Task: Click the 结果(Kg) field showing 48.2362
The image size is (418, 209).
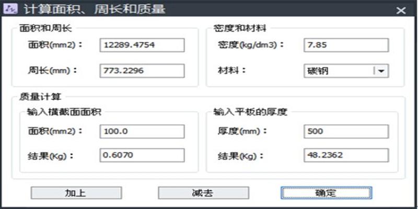Action: [x=346, y=155]
